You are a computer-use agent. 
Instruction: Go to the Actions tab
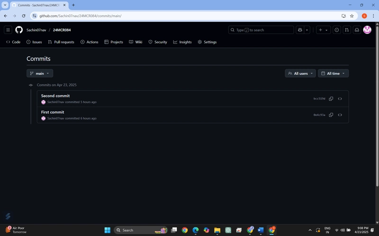pos(90,42)
